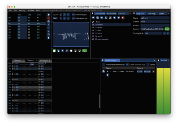Step one row forward in playback
Viewport: 178px width, 124px height.
(x=63, y=51)
